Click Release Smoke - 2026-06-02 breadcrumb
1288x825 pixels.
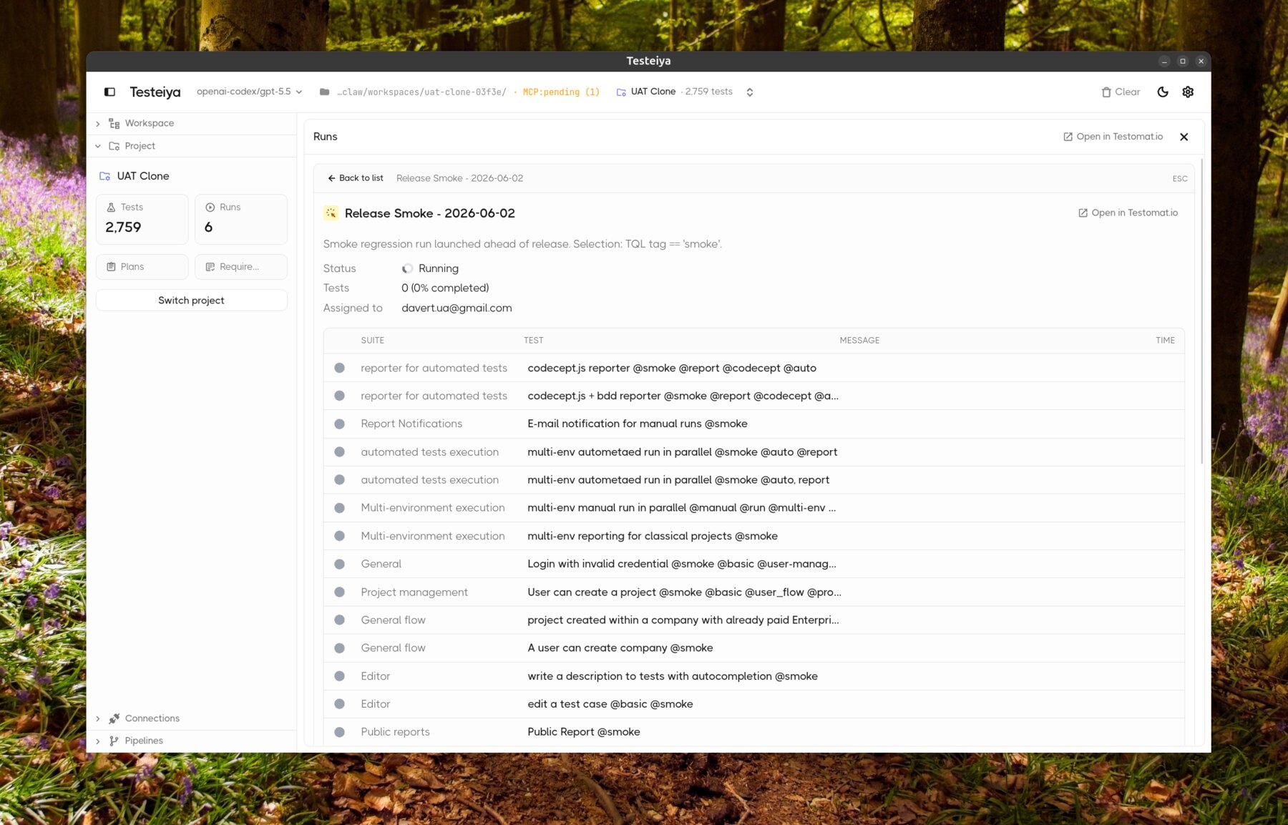tap(459, 178)
